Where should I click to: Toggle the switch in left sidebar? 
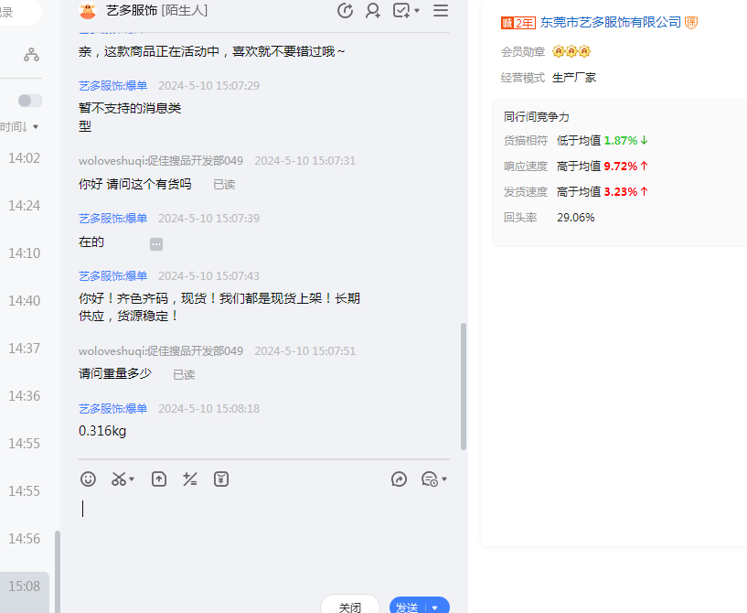30,101
